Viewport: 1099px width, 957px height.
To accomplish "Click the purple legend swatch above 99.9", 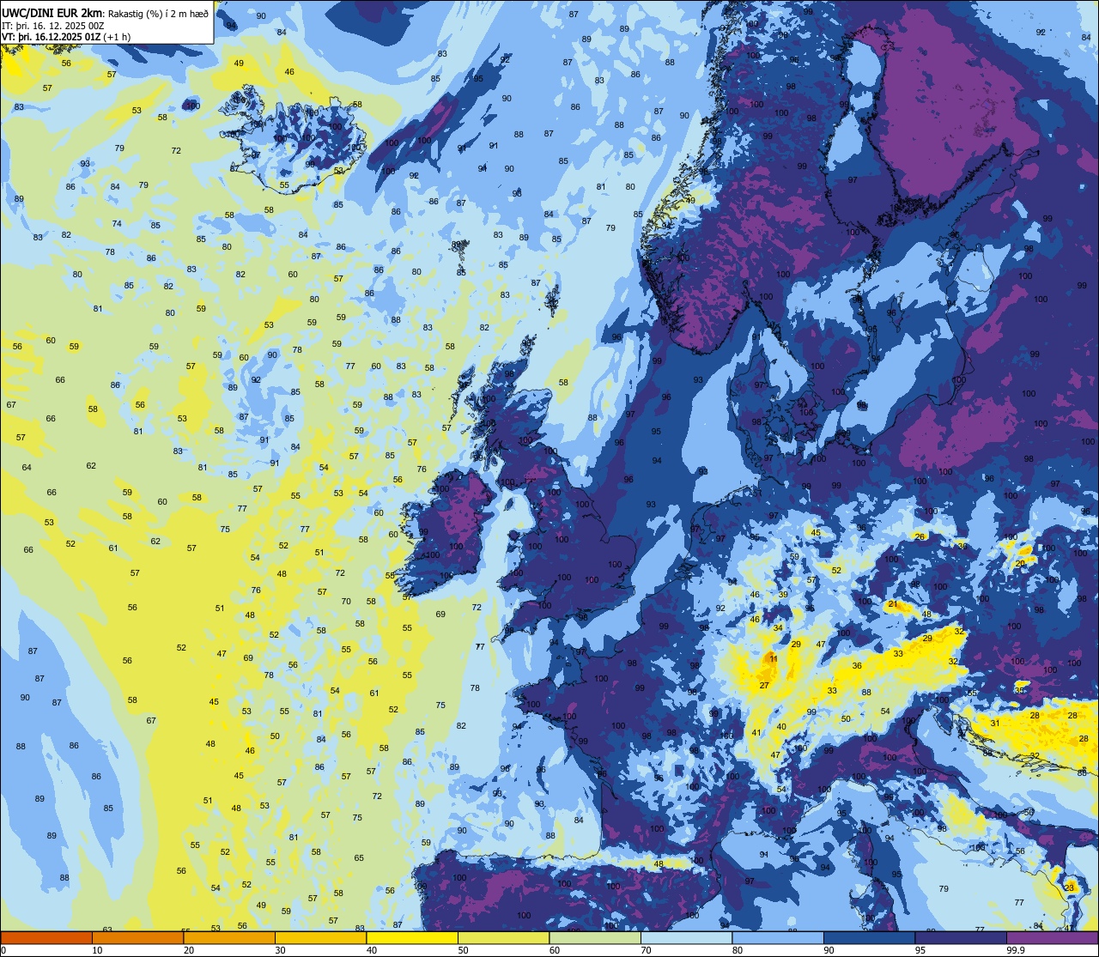I will pos(1052,937).
